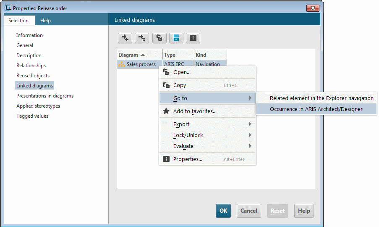This screenshot has height=227, width=379.
Task: Open the Reused objects page
Action: [33, 76]
